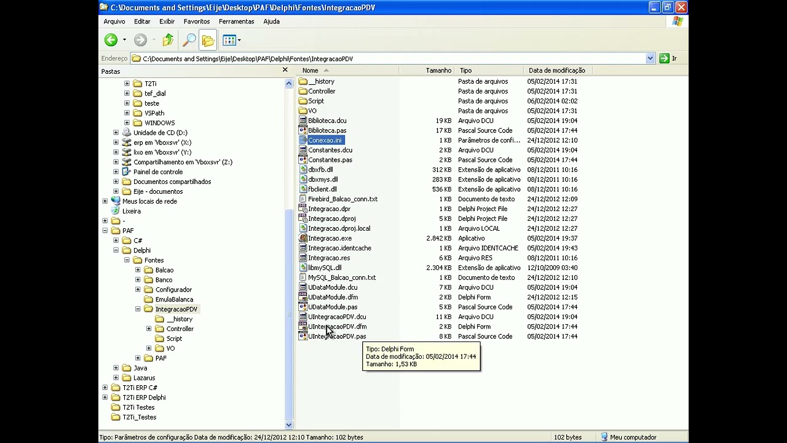Expand the WINDOWS folder tree node
787x443 pixels.
pyautogui.click(x=127, y=123)
